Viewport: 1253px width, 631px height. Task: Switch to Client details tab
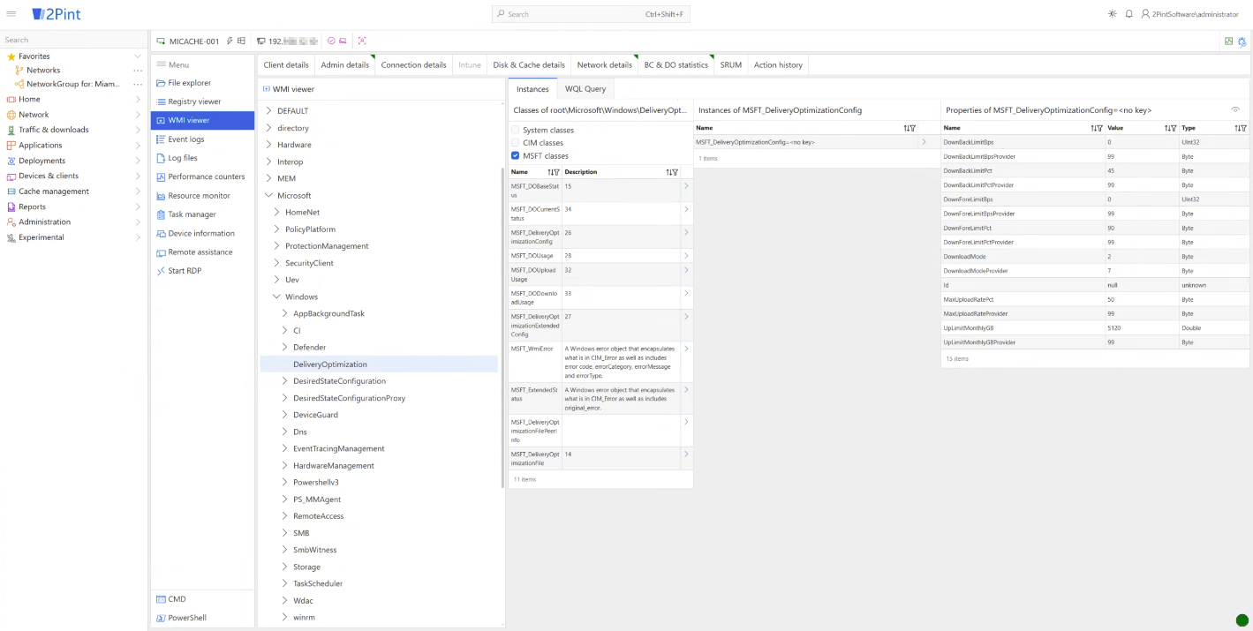click(286, 64)
